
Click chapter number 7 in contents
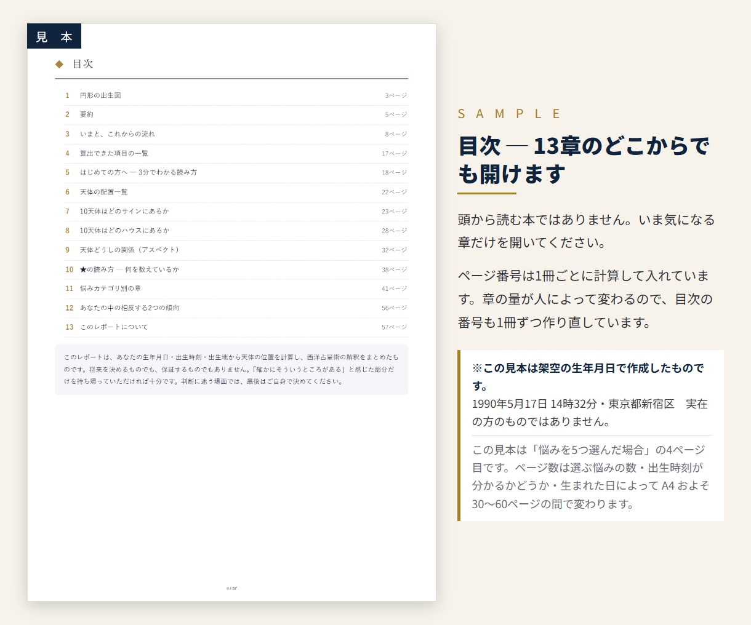coord(68,211)
